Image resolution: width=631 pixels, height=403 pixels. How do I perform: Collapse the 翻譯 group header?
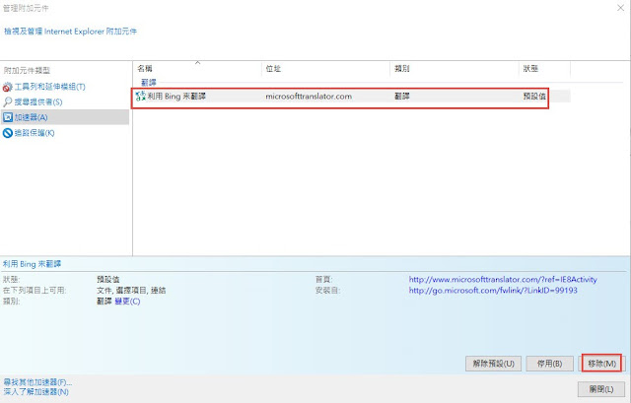click(x=149, y=83)
